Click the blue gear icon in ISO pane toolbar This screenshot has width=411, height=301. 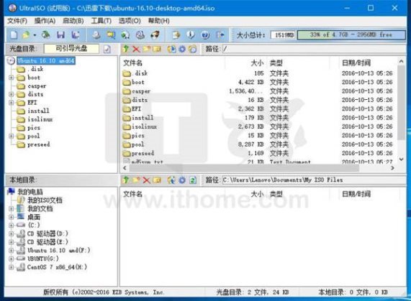182,49
